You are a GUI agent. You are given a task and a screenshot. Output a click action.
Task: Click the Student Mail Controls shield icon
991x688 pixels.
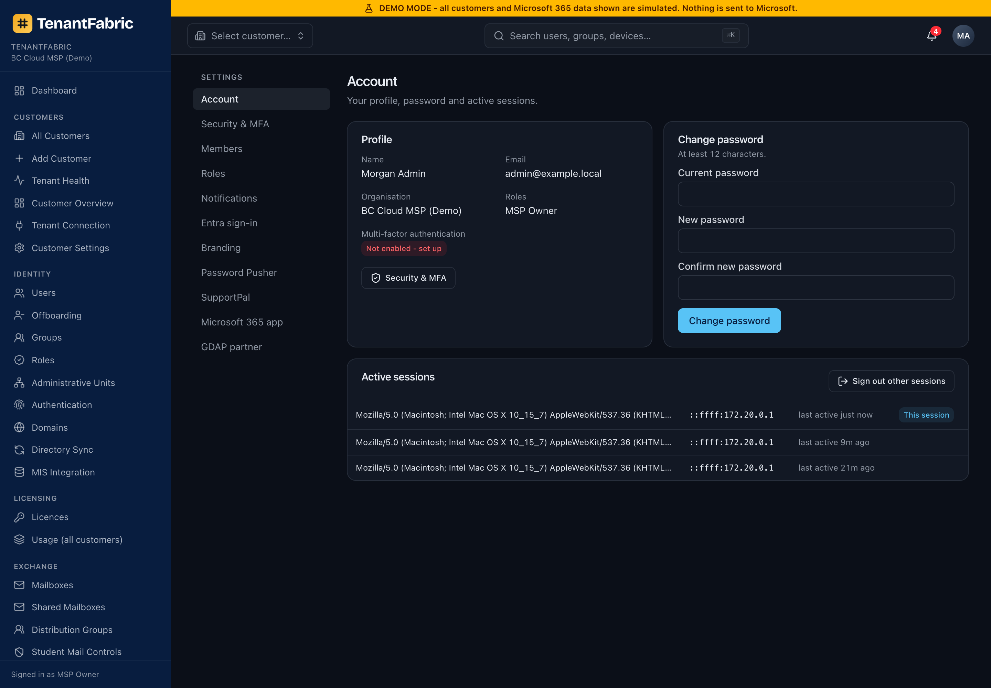(x=19, y=652)
